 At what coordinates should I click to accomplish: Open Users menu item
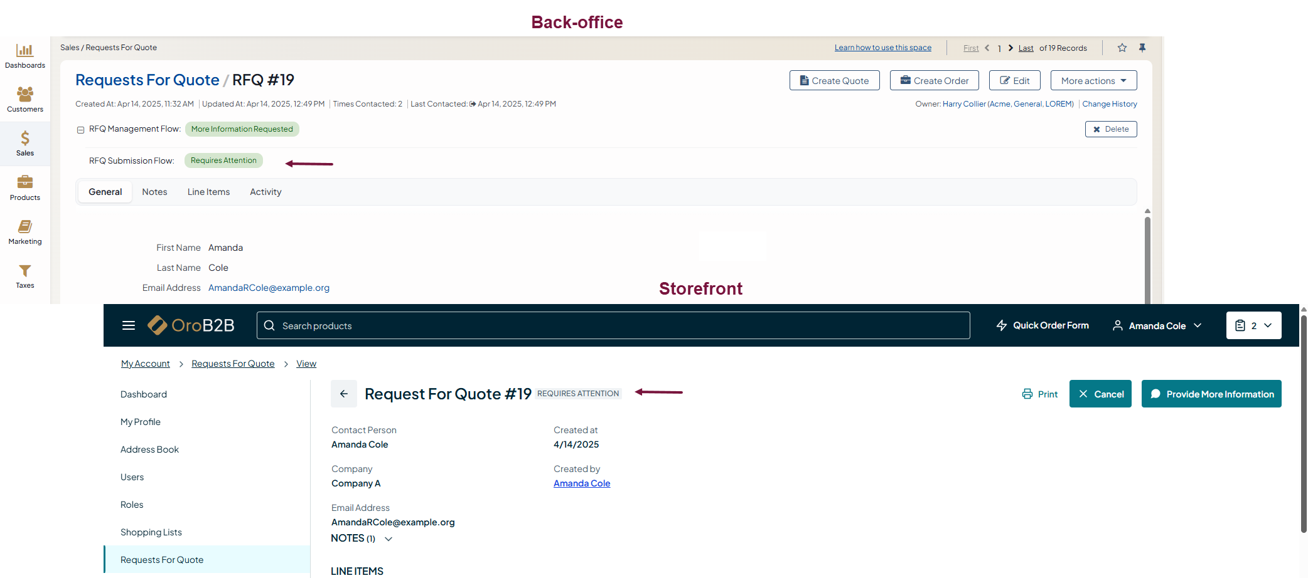pos(132,477)
